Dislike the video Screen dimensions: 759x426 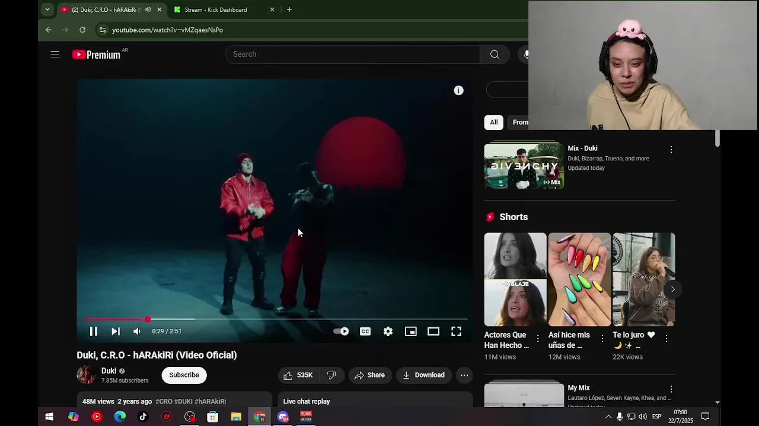[x=331, y=375]
